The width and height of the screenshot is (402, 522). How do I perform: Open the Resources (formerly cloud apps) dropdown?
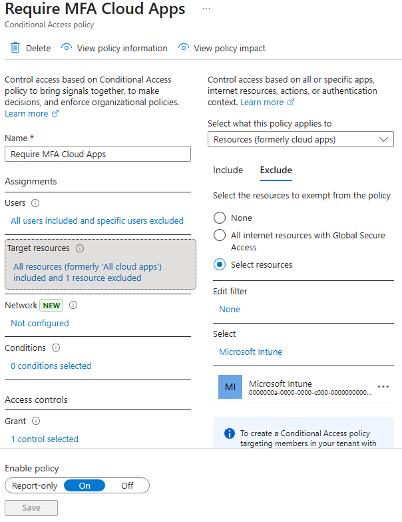point(301,140)
